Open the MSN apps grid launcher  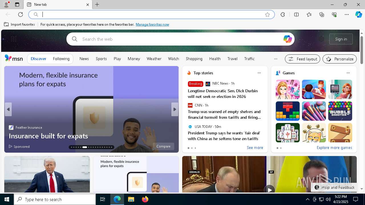14,39
